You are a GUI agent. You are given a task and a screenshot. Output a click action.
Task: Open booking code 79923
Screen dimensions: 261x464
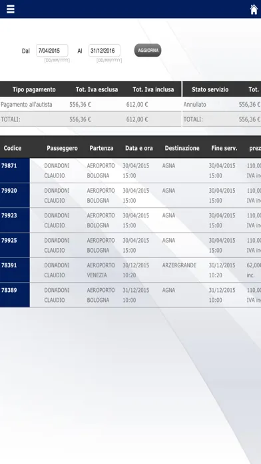9,215
